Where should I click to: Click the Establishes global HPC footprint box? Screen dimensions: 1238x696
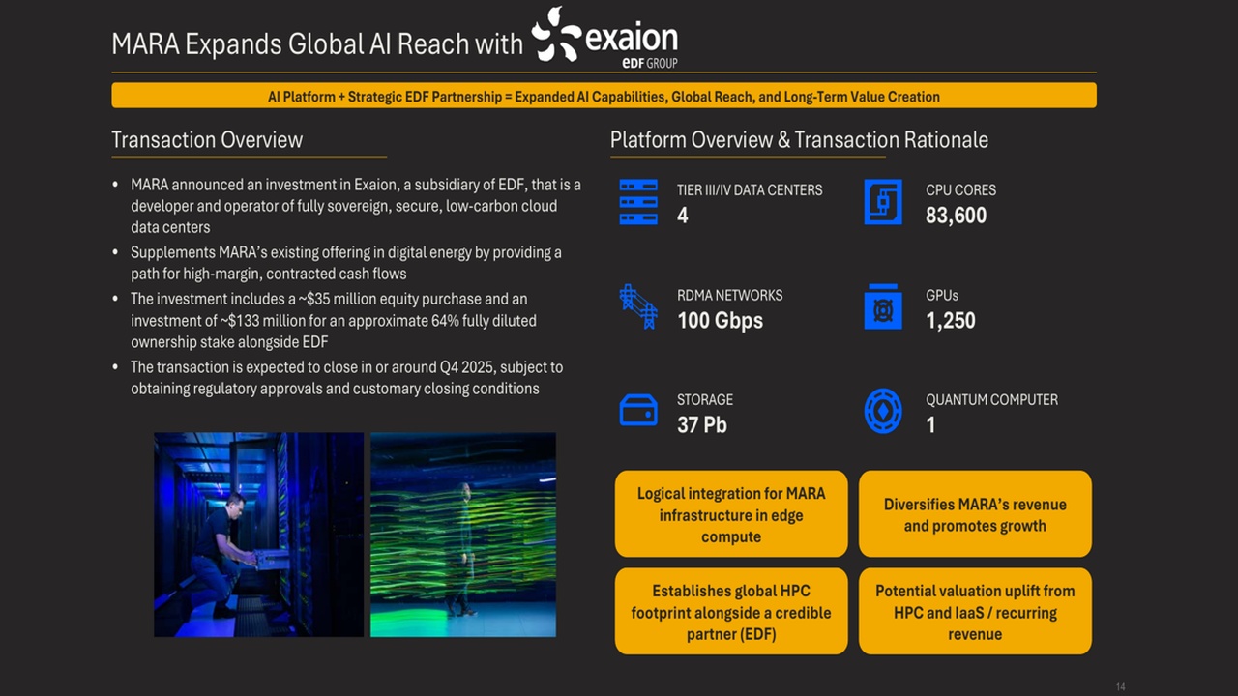click(x=731, y=612)
